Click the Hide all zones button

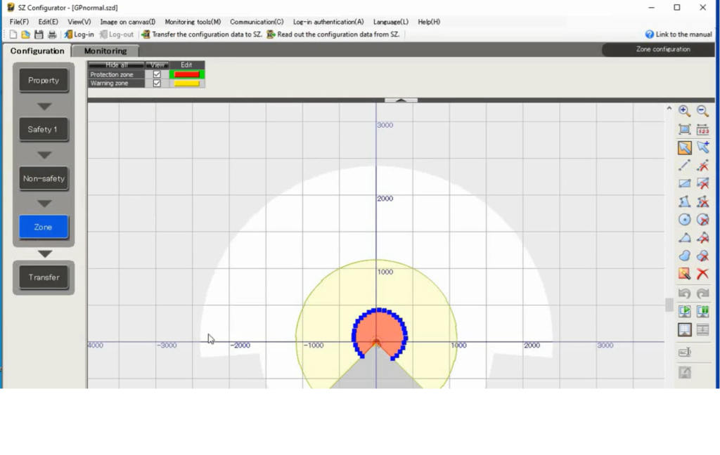pyautogui.click(x=116, y=65)
